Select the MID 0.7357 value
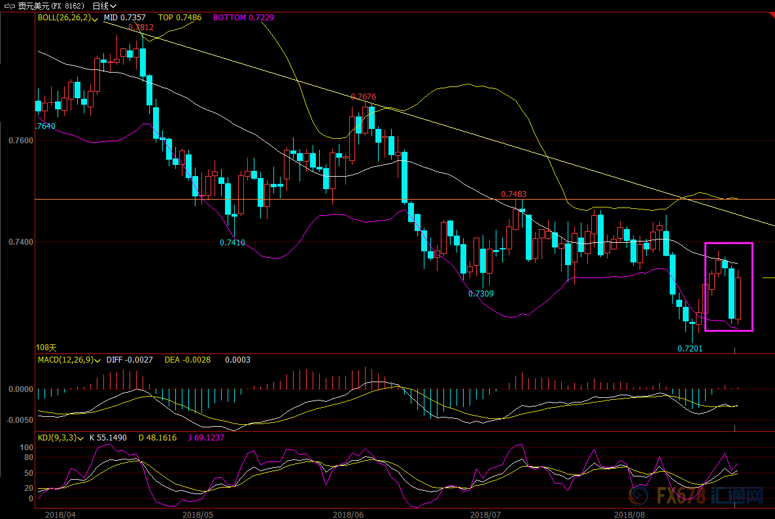 [x=124, y=18]
